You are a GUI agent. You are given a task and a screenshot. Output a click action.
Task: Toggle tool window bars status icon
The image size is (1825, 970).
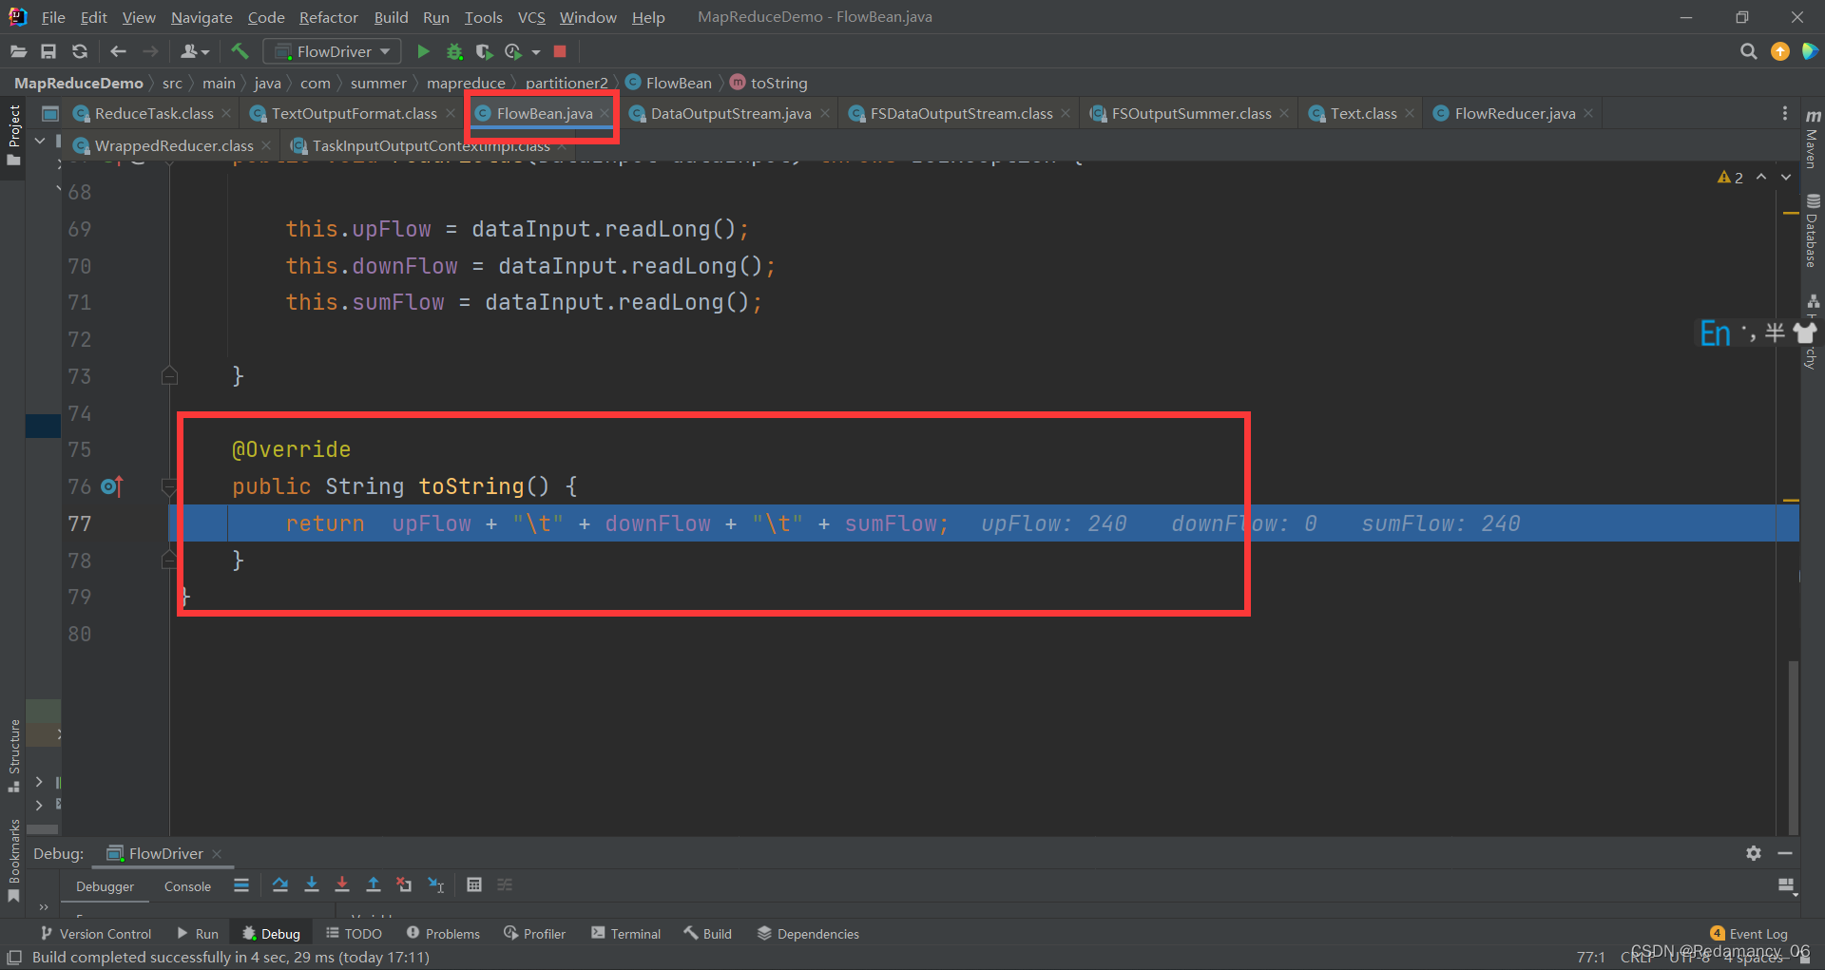tap(14, 957)
